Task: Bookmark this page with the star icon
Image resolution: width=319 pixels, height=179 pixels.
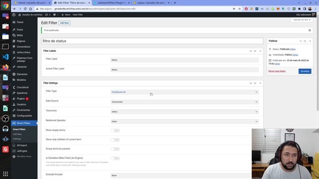Action: pyautogui.click(x=239, y=9)
